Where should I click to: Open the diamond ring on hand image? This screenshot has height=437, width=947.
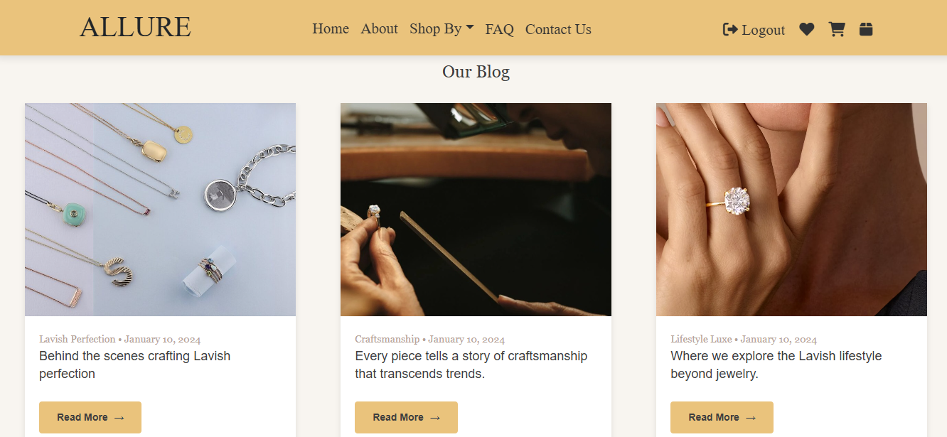pos(791,210)
